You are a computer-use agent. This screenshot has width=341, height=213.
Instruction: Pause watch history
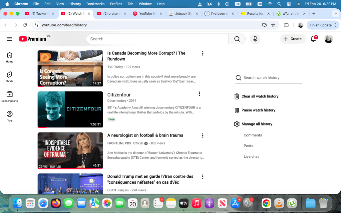(258, 110)
